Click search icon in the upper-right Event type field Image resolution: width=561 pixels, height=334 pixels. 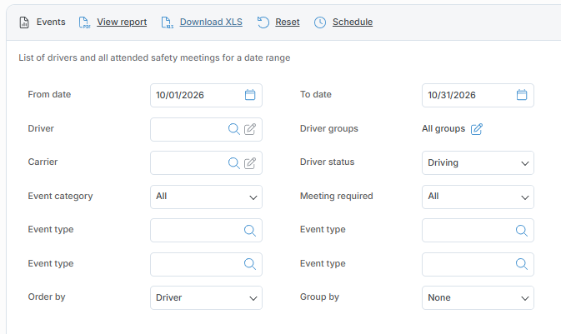pyautogui.click(x=522, y=230)
